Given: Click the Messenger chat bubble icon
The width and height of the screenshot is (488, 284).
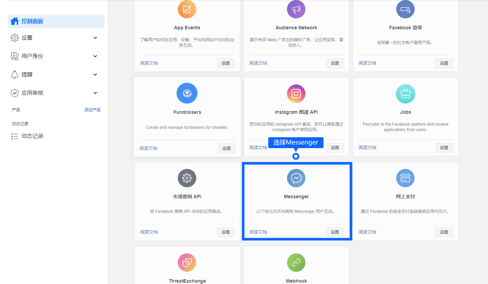Looking at the screenshot, I should [296, 178].
